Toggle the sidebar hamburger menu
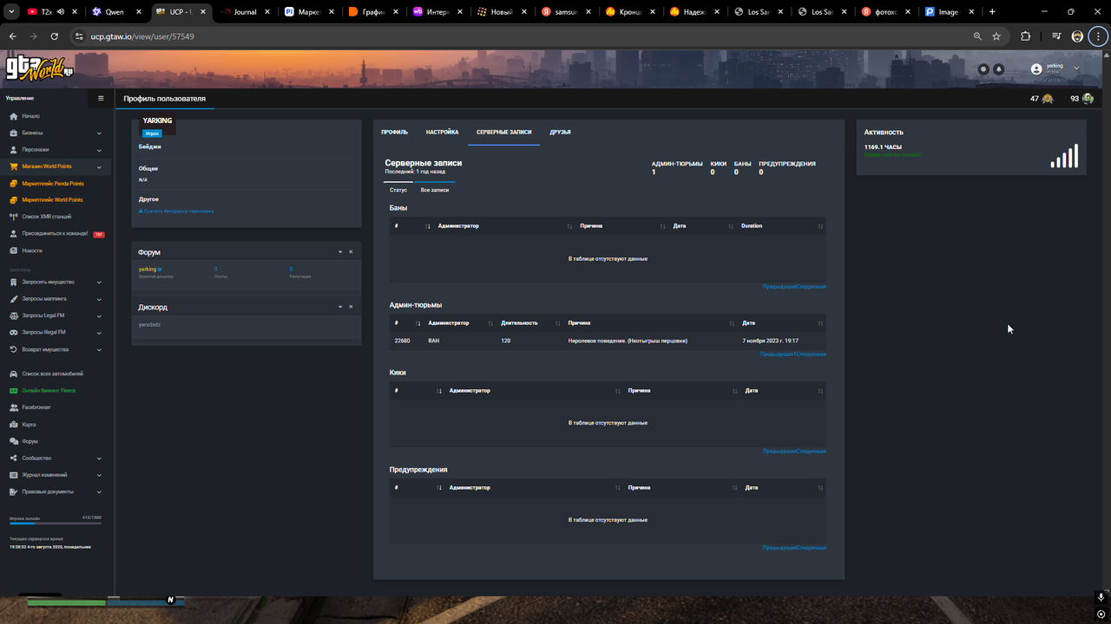This screenshot has width=1111, height=624. click(101, 99)
